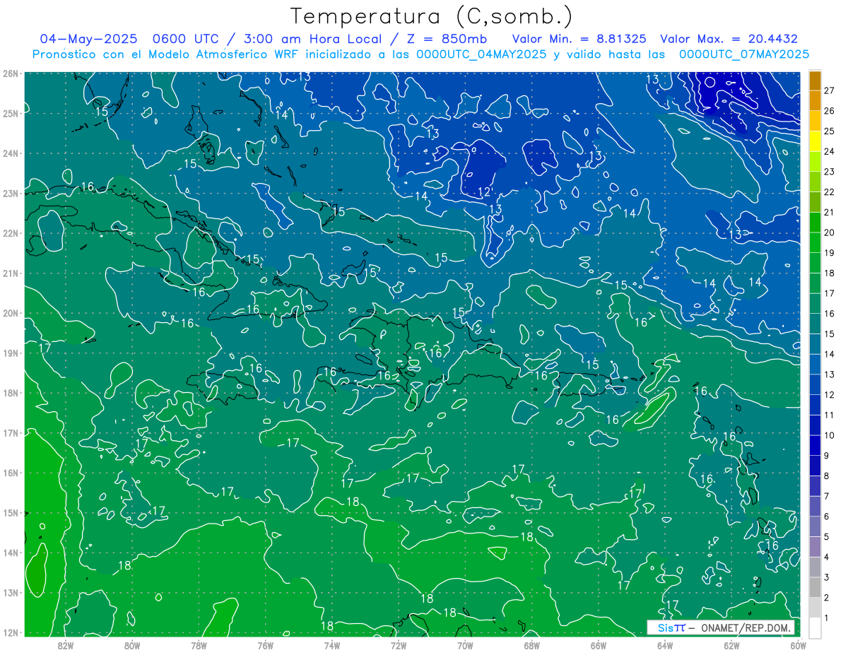The image size is (848, 655).
Task: Click the title "Temperatura (C,somb.)"
Action: pyautogui.click(x=432, y=16)
